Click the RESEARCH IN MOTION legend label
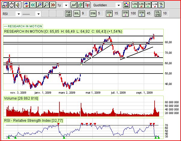Image resolution: width=181 pixels, height=141 pixels. pos(23,26)
